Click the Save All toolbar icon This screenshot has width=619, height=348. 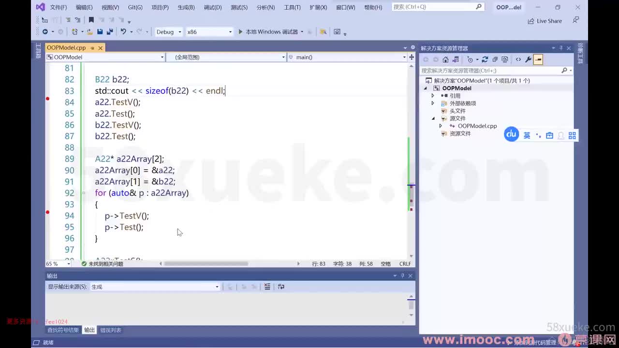click(x=110, y=31)
